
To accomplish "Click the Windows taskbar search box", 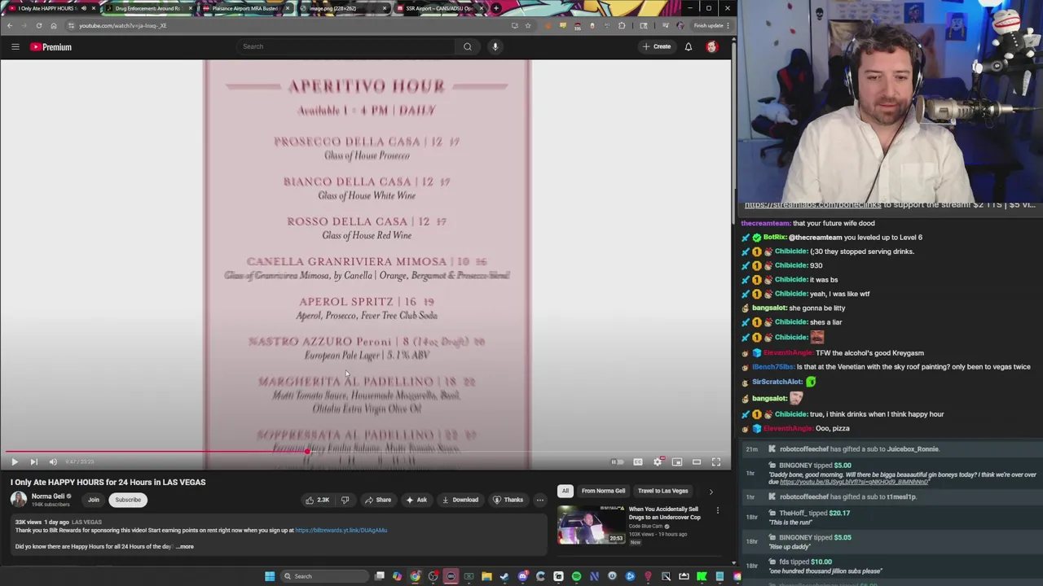I will (x=324, y=576).
